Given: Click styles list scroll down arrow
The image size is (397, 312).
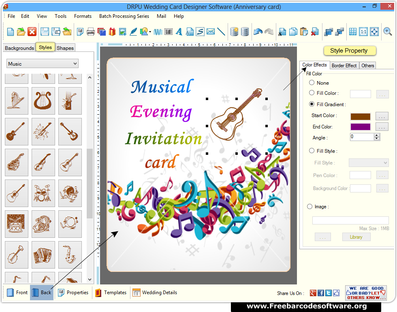Looking at the screenshot, I should pos(90,279).
